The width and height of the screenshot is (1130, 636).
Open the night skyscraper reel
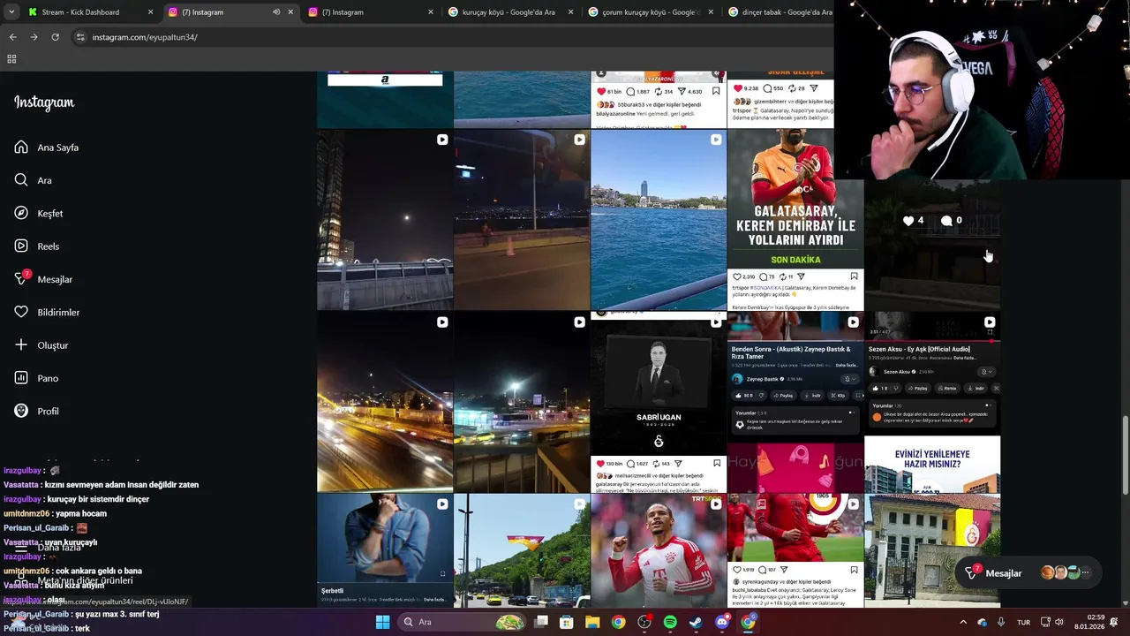385,220
